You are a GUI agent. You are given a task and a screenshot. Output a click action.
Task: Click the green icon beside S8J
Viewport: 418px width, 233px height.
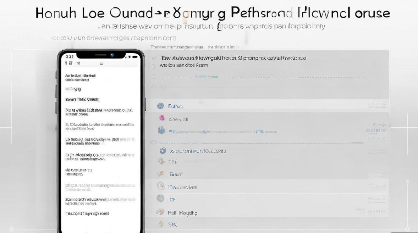(x=161, y=223)
